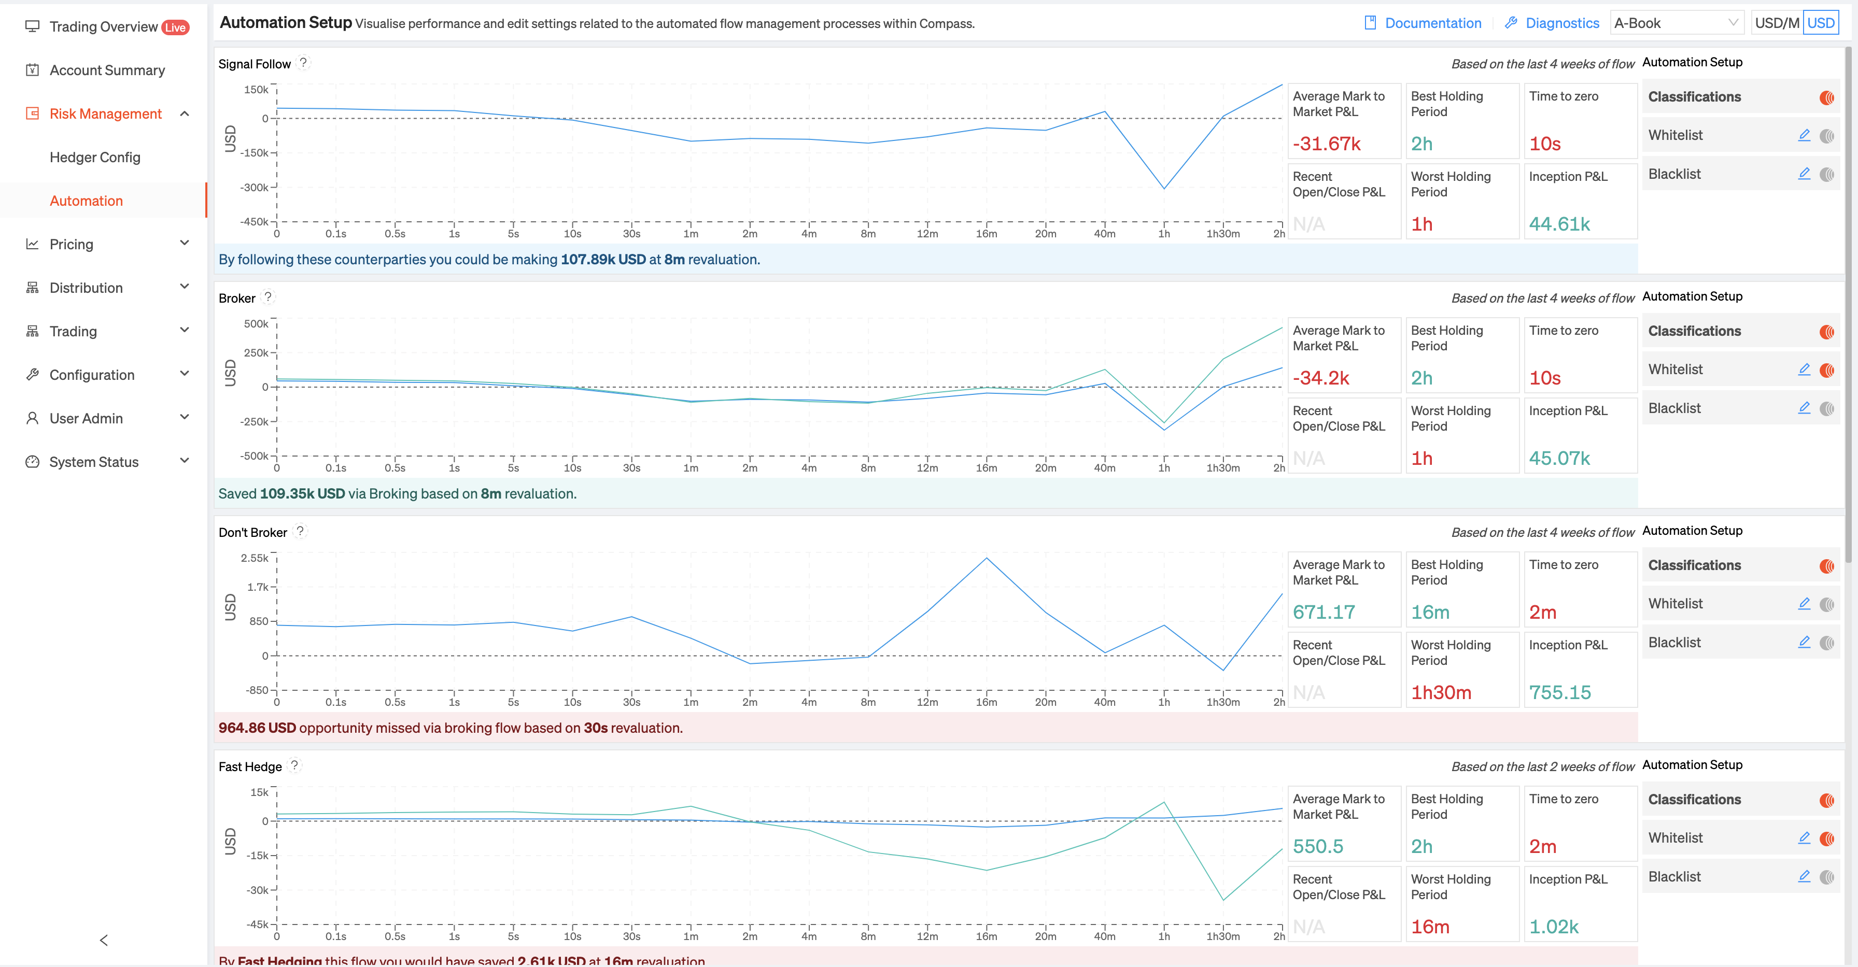Click Fast Hedge 550.5 average value

pos(1318,846)
